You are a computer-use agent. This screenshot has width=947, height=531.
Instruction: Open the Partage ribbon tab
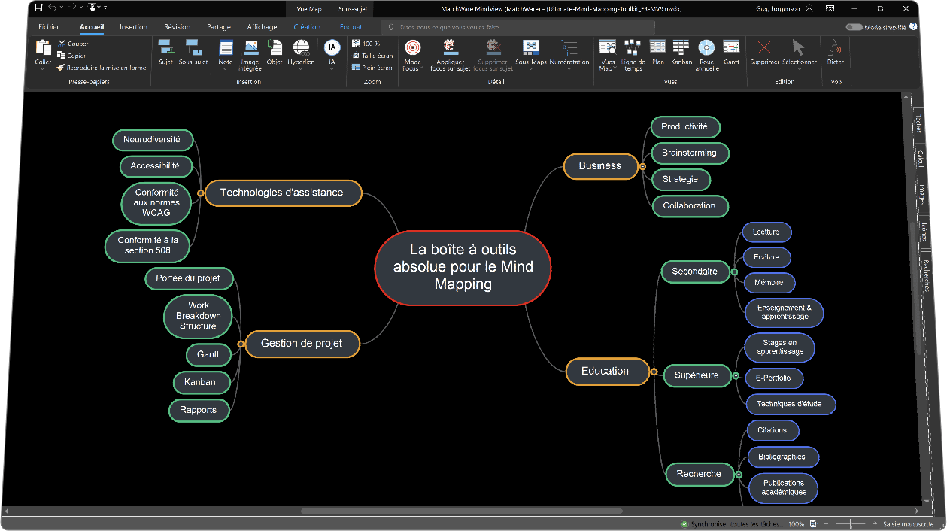pos(219,27)
